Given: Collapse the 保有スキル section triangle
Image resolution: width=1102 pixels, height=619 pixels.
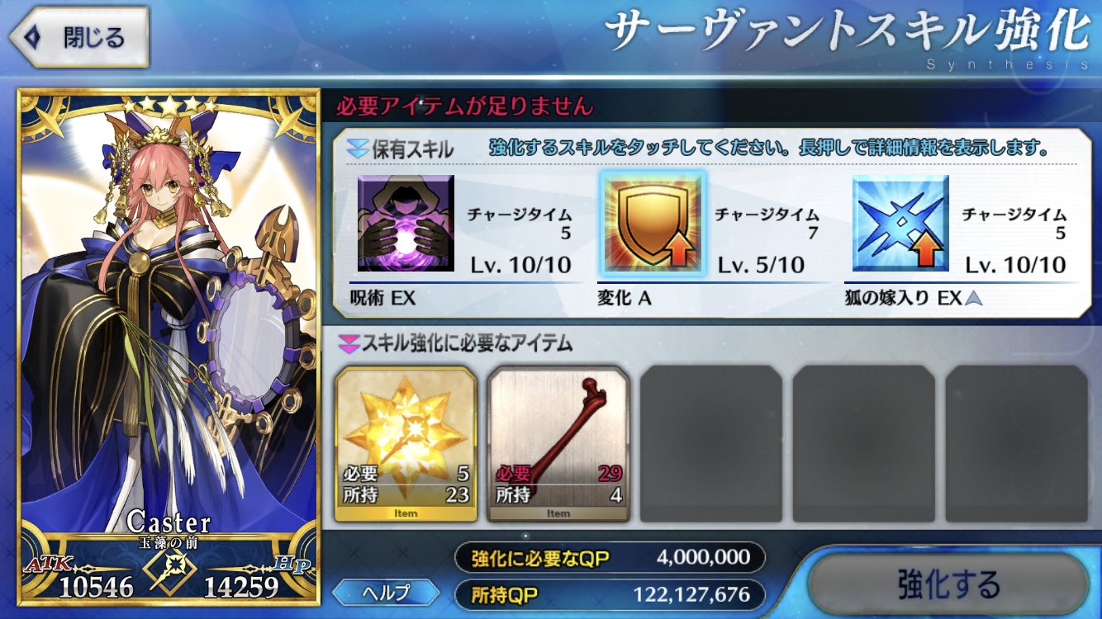Looking at the screenshot, I should click(x=357, y=149).
